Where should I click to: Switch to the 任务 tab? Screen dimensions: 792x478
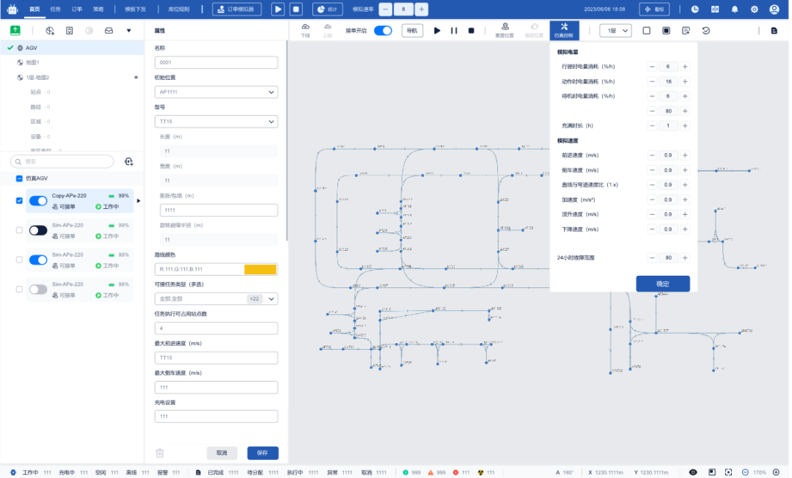click(x=56, y=10)
